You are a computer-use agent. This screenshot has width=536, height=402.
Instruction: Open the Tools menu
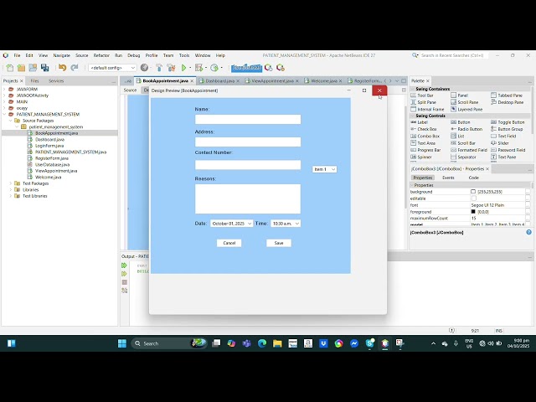click(x=184, y=55)
